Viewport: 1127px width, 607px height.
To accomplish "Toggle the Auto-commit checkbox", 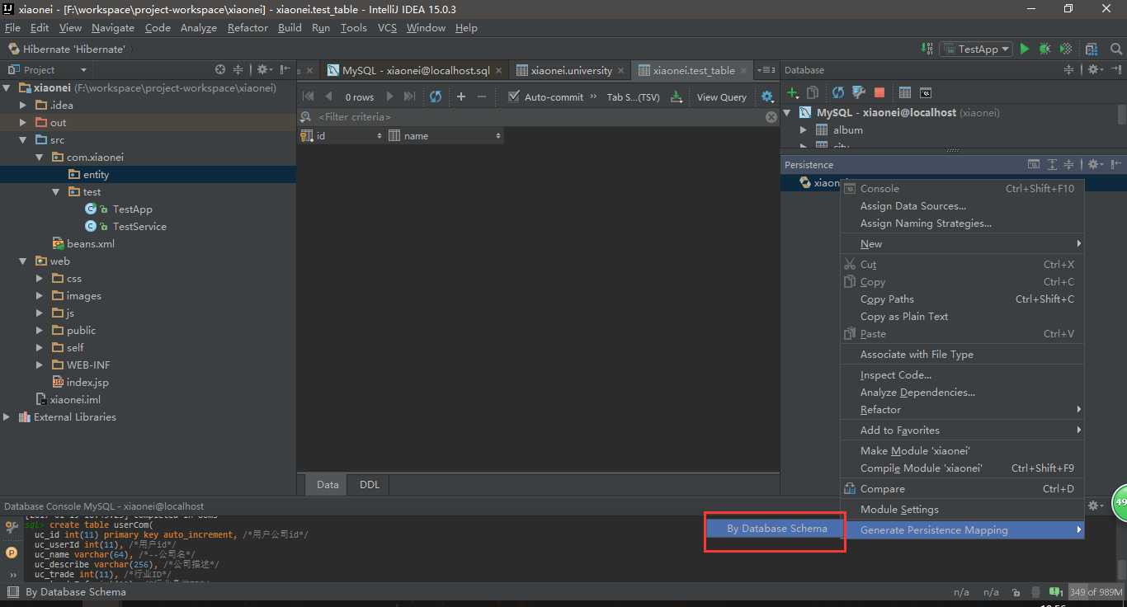I will [x=514, y=96].
